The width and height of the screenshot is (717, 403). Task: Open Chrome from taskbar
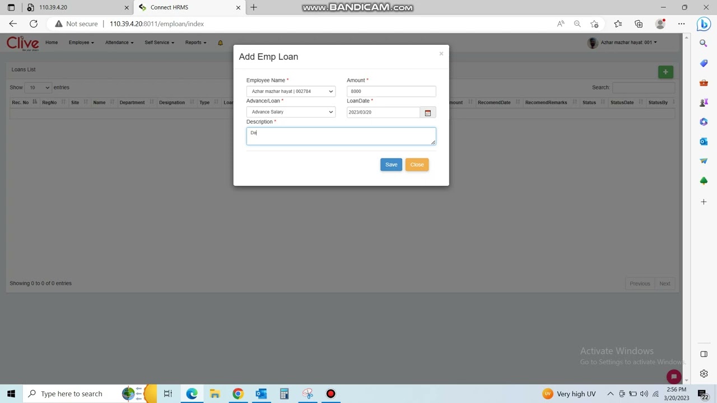238,393
